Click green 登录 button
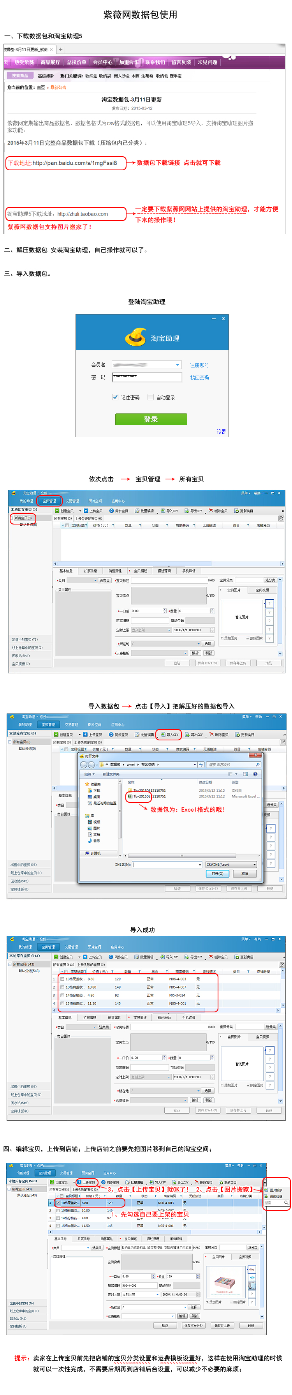Image resolution: width=292 pixels, height=1395 pixels. [151, 419]
